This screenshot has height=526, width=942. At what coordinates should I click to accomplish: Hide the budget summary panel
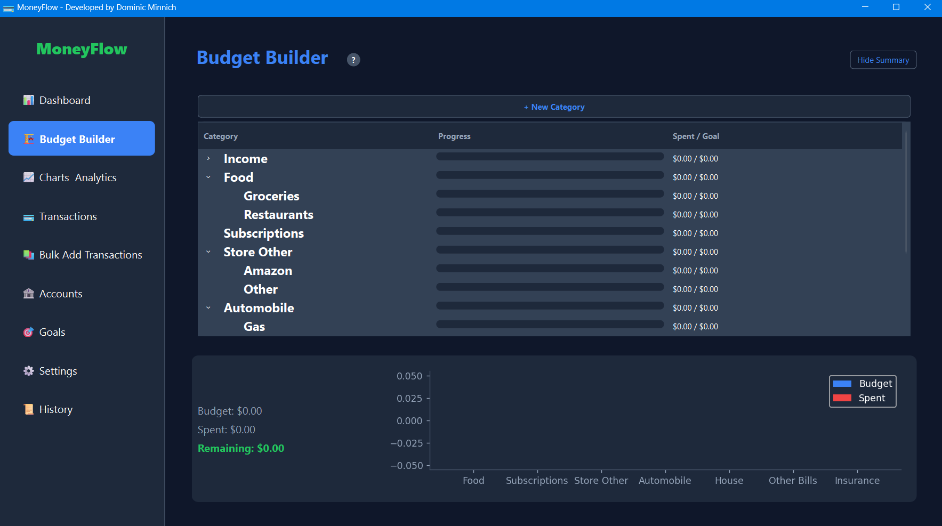[x=883, y=60]
